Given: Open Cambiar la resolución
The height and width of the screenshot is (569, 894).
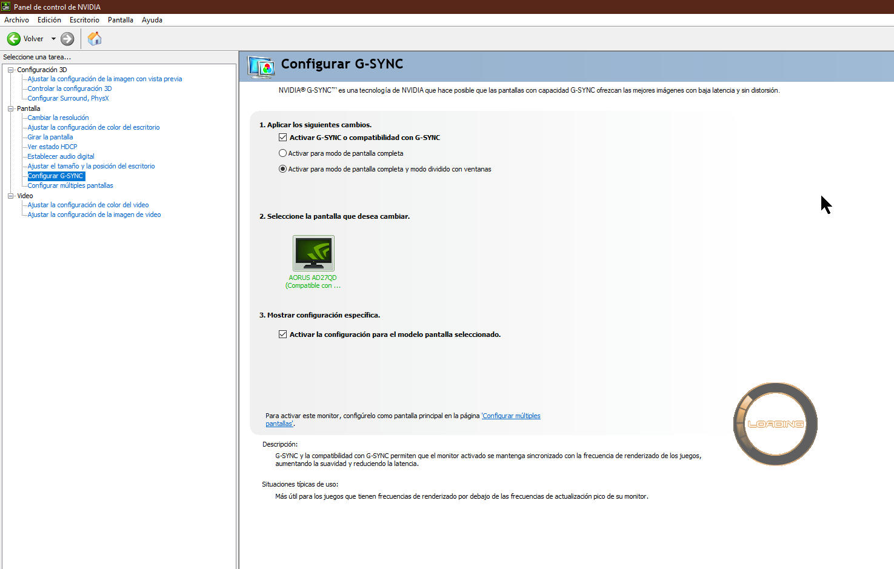Looking at the screenshot, I should [x=58, y=118].
